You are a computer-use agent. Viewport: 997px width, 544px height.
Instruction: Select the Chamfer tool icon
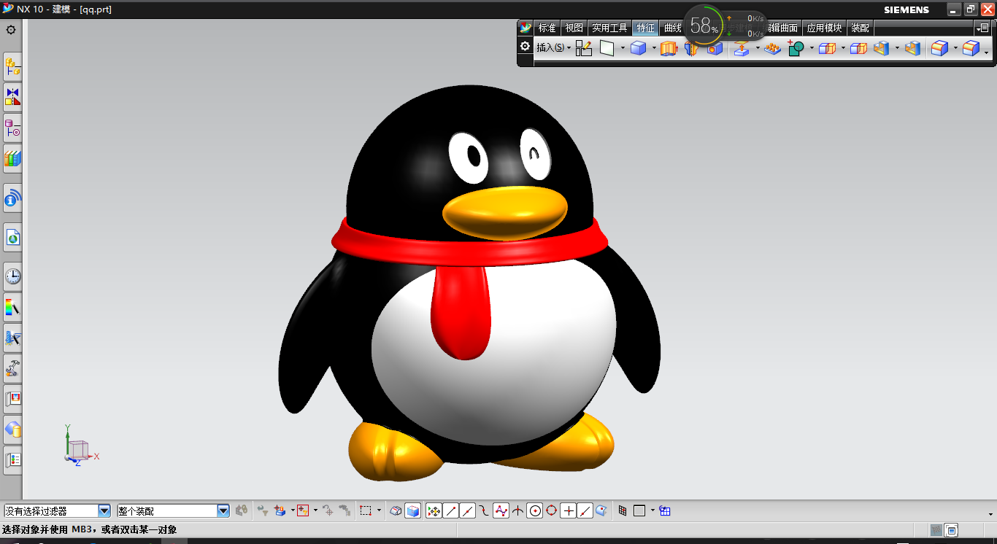[x=971, y=48]
